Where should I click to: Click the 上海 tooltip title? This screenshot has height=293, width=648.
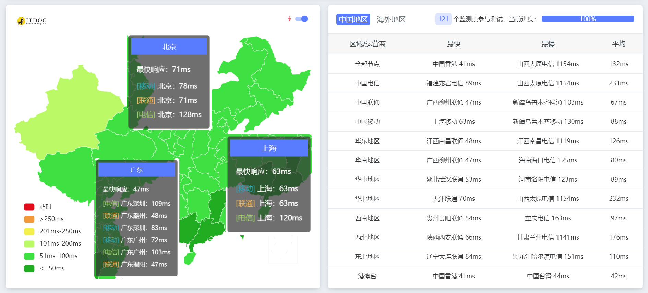point(269,148)
